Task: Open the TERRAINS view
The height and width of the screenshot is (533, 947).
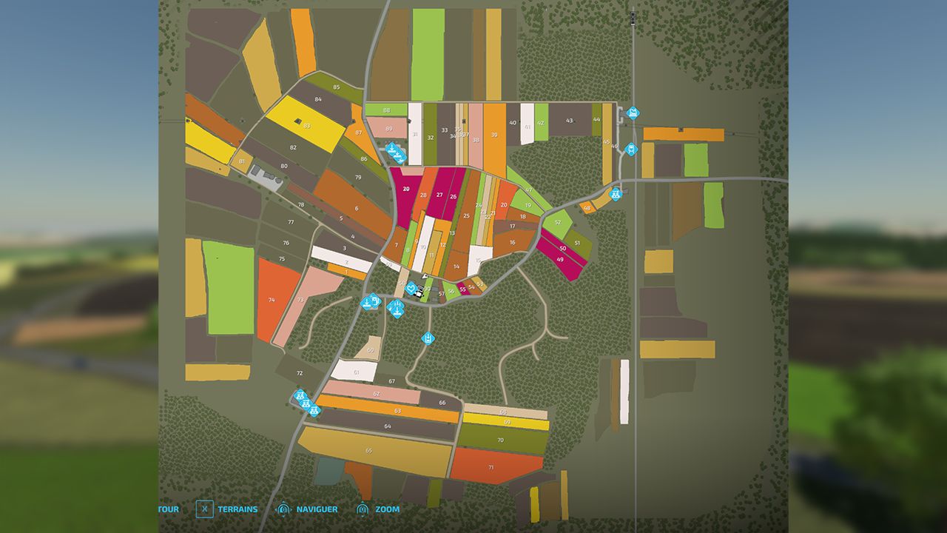Action: (x=237, y=509)
